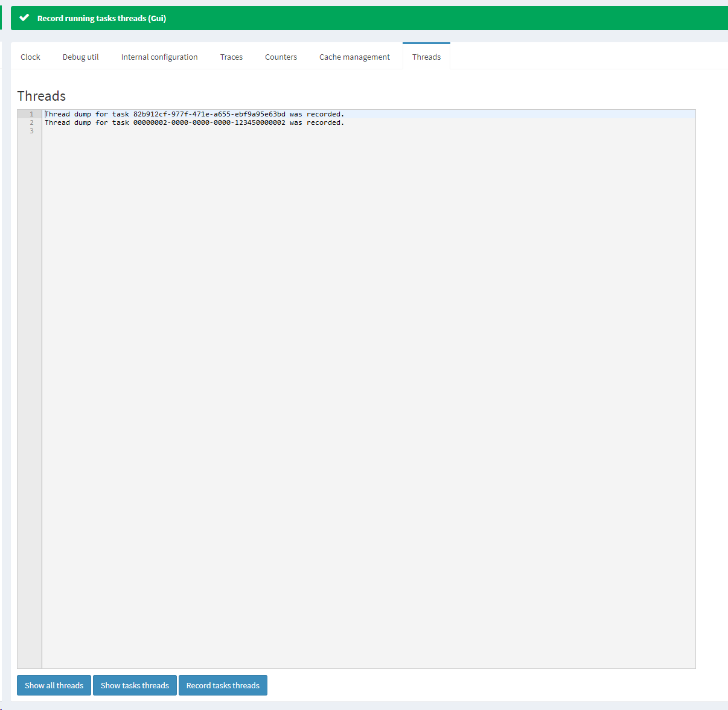The width and height of the screenshot is (728, 710).
Task: Place cursor on task ID 82b912cf-977f-471e-a655-ebf9a95e63bd
Action: click(x=209, y=114)
